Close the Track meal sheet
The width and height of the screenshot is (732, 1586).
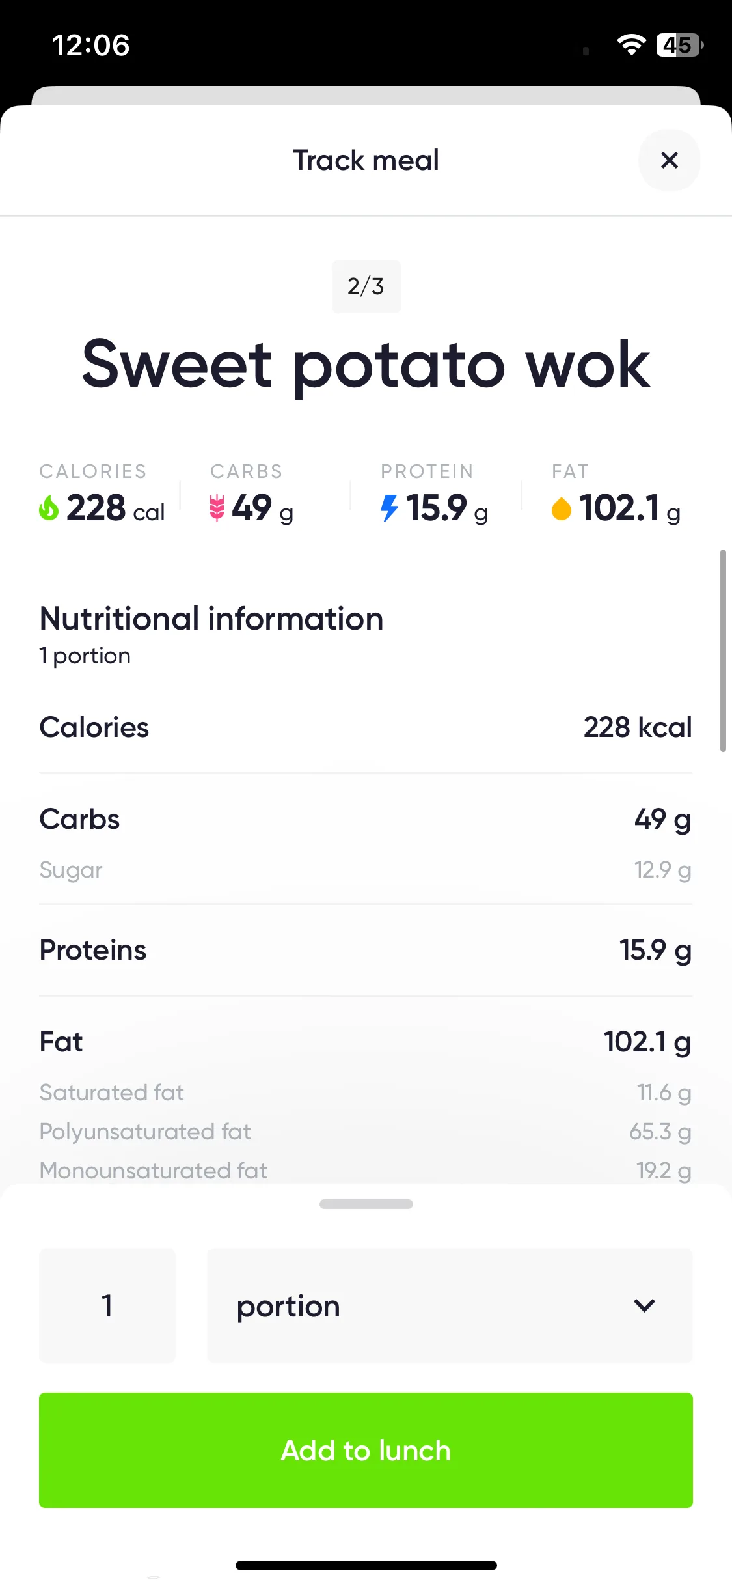click(x=669, y=160)
